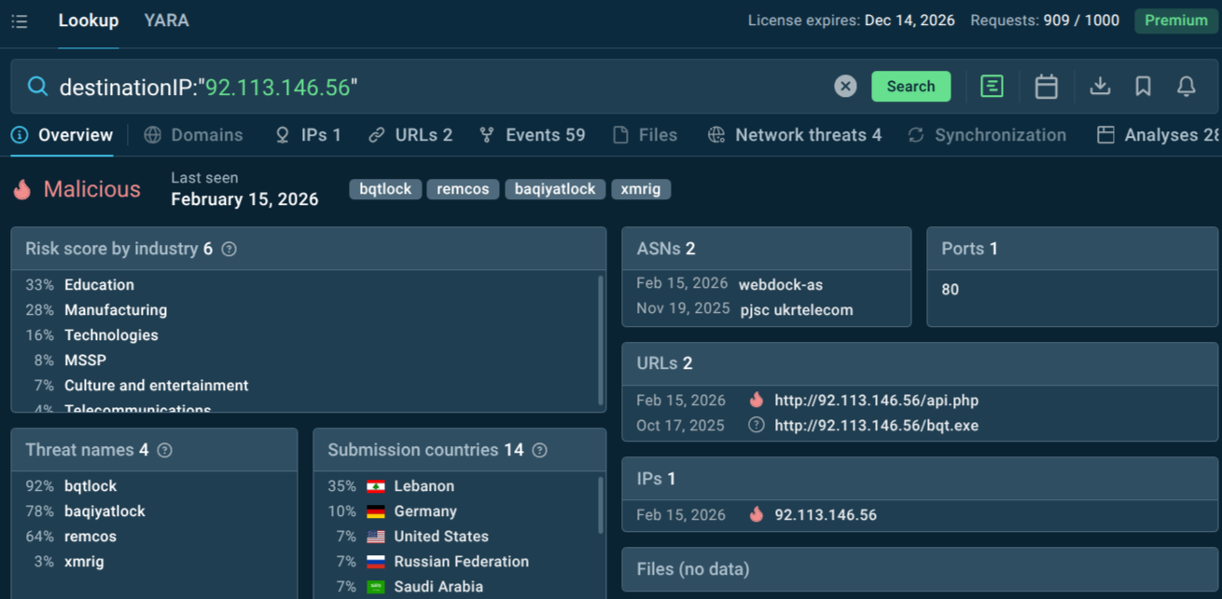Click inside the search query input field
Screen dimensions: 1222x599
[x=373, y=87]
